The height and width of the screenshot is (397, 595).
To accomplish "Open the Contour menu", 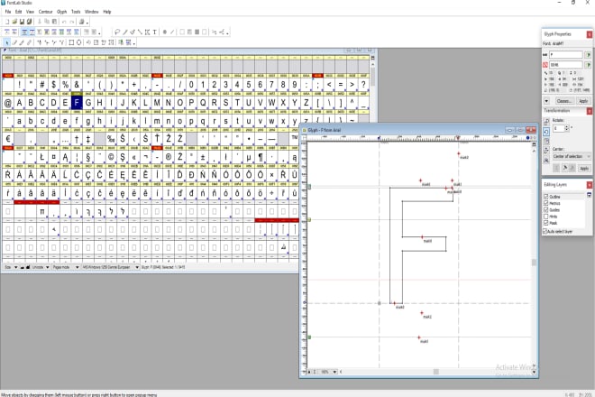I will click(46, 12).
